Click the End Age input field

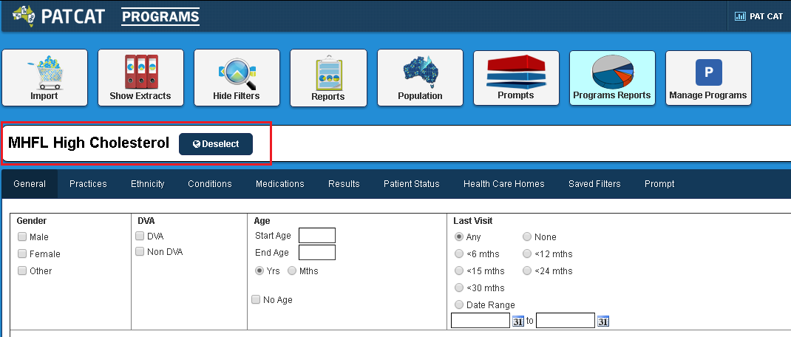pos(317,252)
